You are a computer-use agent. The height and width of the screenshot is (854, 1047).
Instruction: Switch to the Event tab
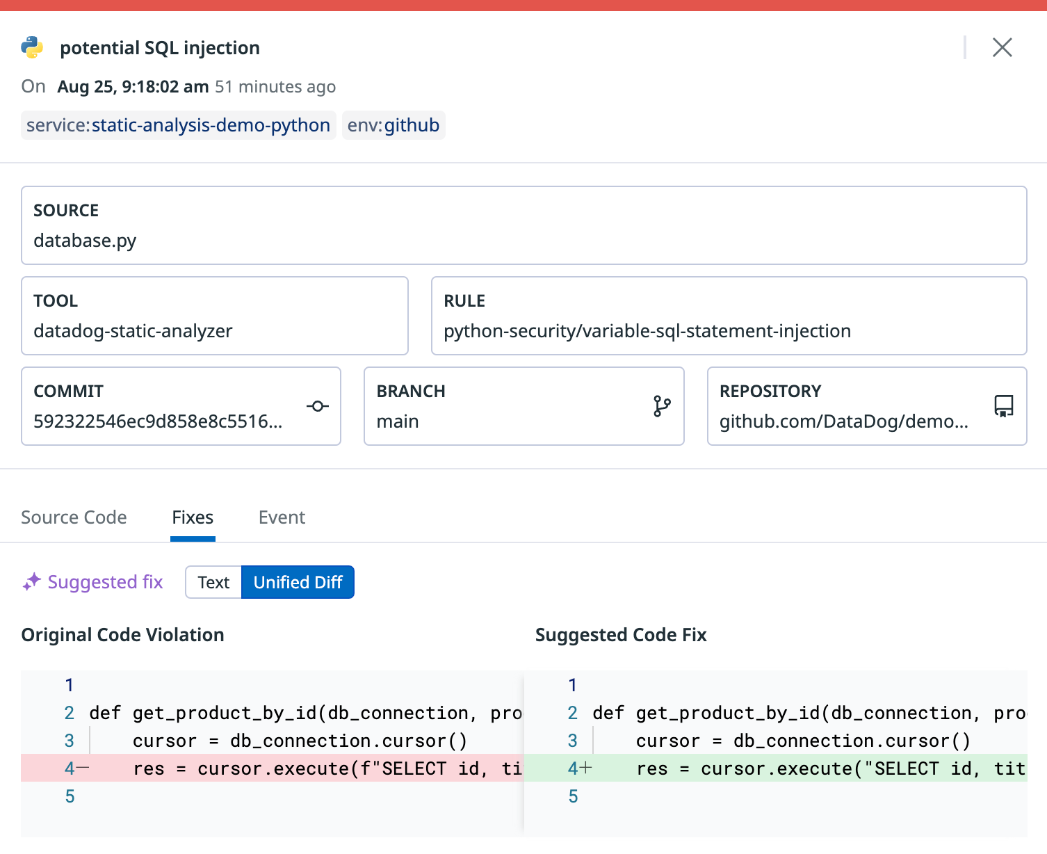[x=282, y=517]
